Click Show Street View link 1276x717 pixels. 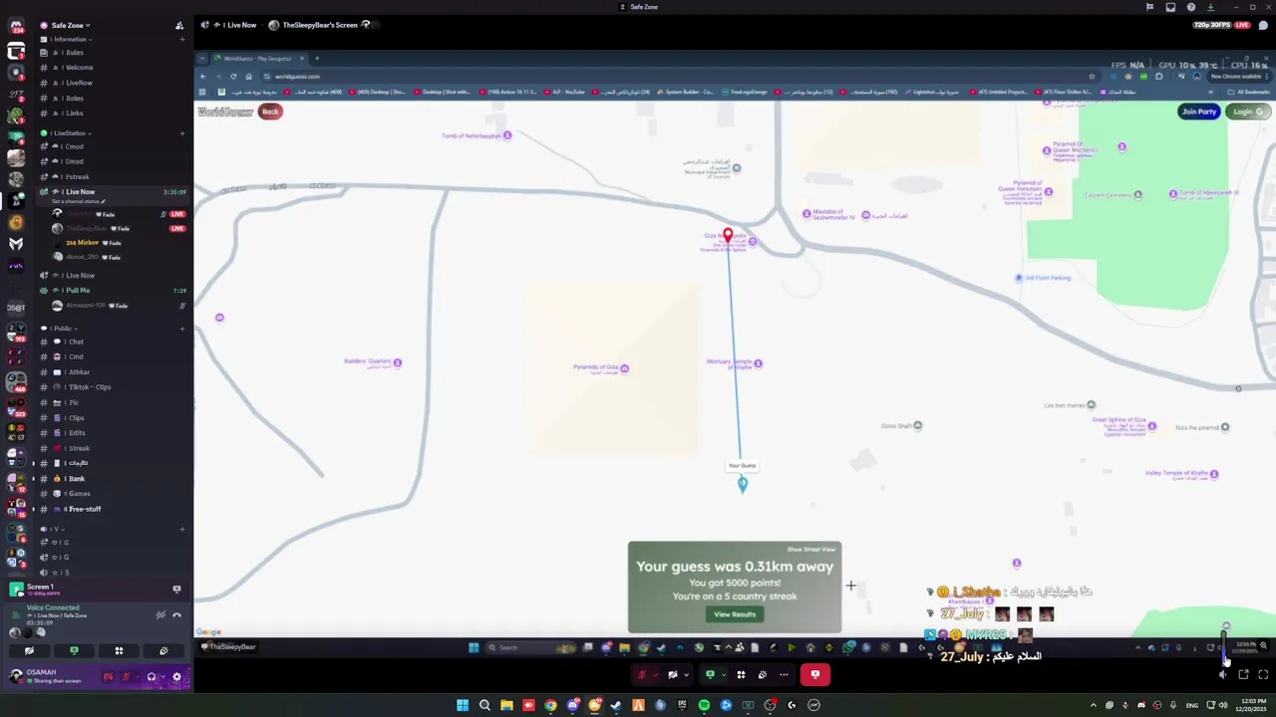coord(811,549)
